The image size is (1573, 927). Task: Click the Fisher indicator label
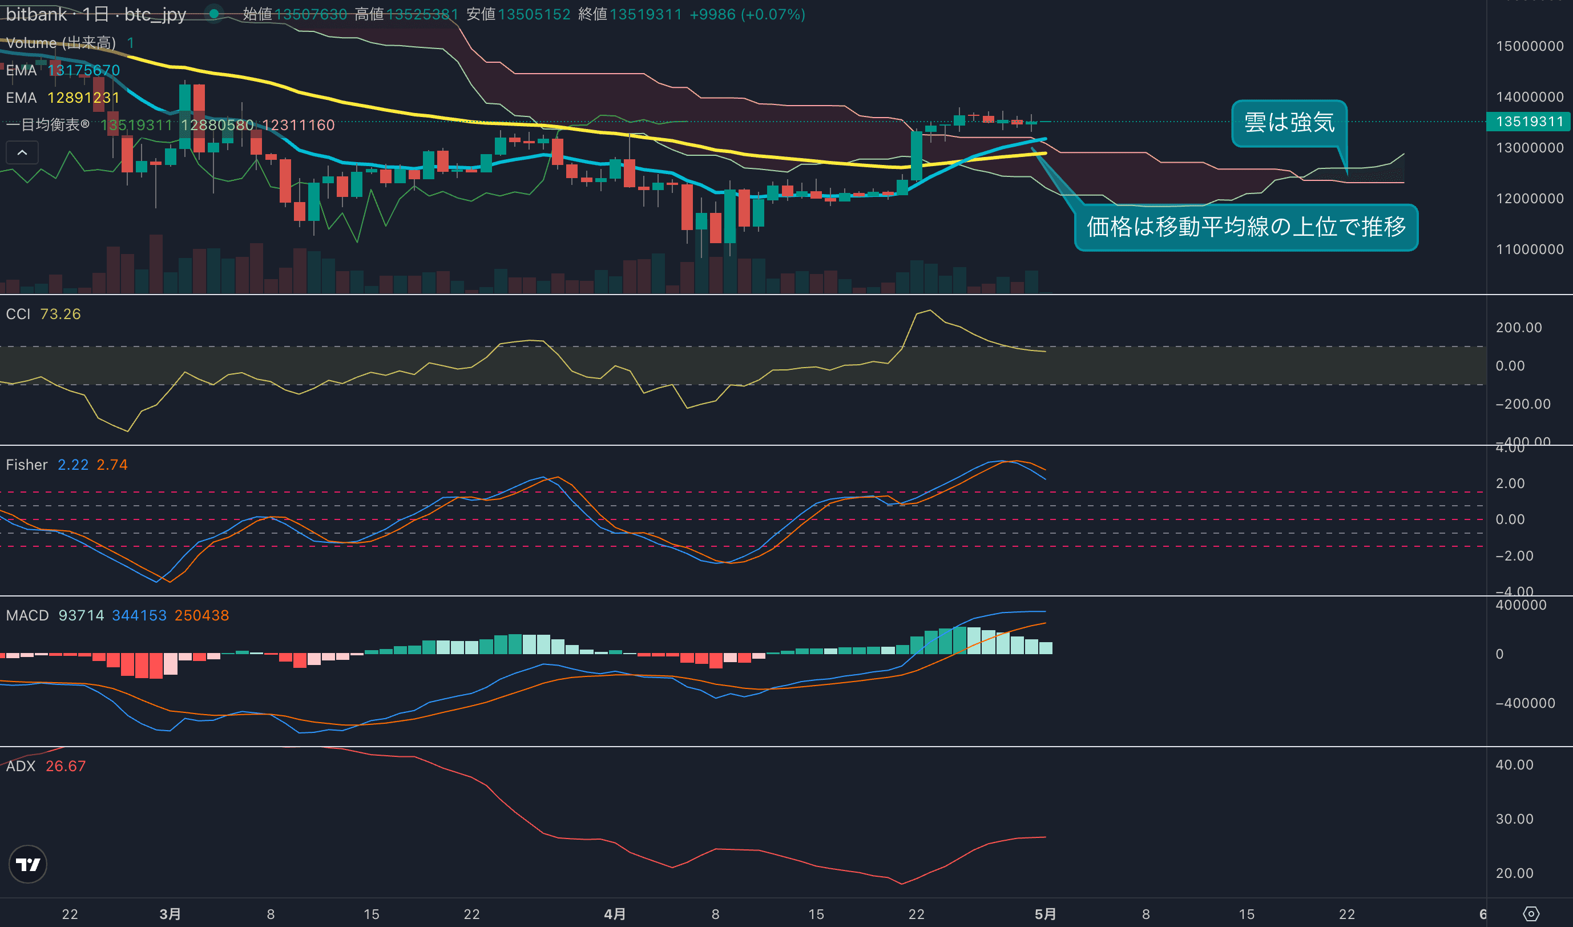(x=27, y=465)
